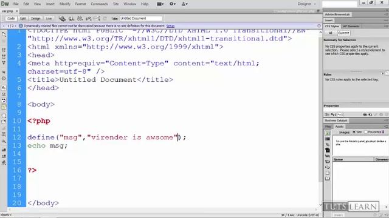Image resolution: width=389 pixels, height=218 pixels.
Task: Close the var.php document tab
Action: click(17, 11)
